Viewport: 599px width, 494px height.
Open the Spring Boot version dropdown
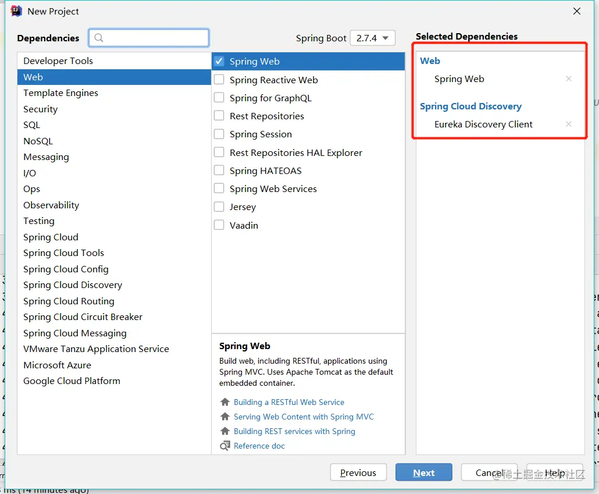pyautogui.click(x=372, y=38)
